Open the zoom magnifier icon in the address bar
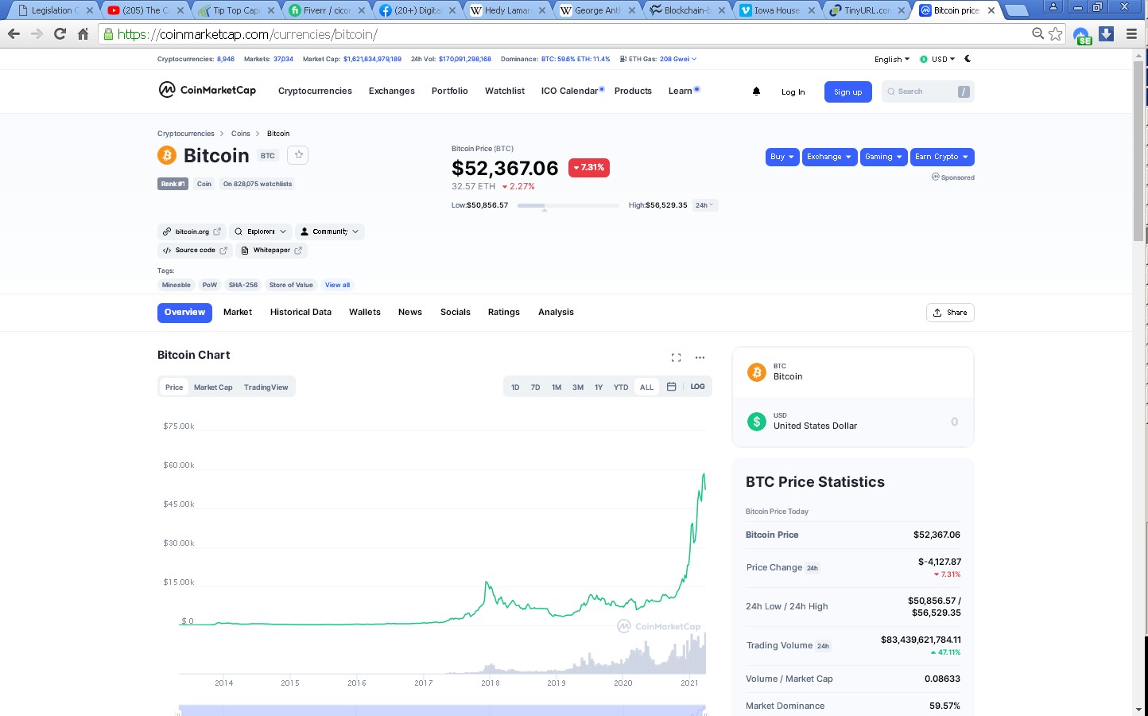The width and height of the screenshot is (1148, 716). coord(1037,33)
